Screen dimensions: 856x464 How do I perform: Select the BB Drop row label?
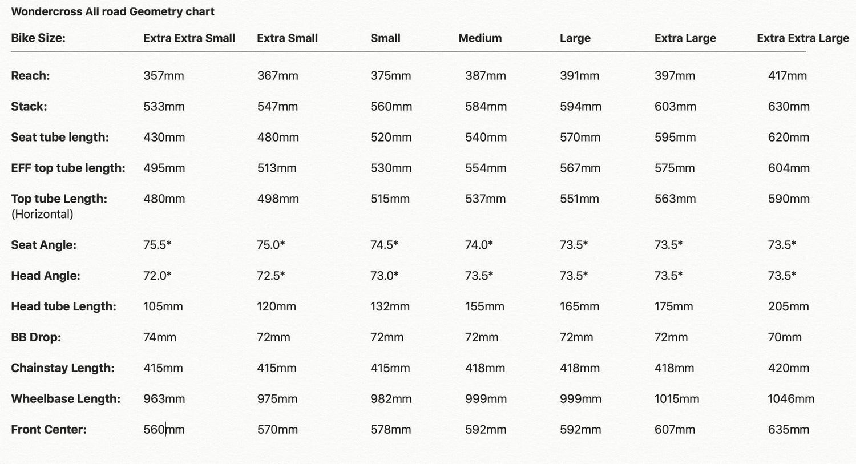point(36,337)
